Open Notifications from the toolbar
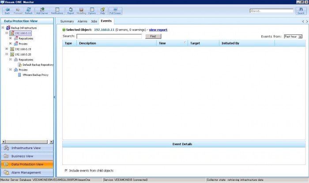This screenshot has width=309, height=183. (57, 10)
